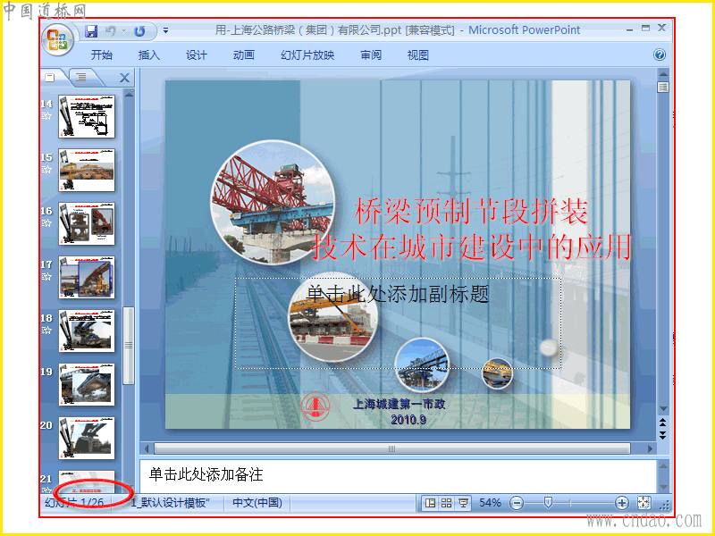Screen dimensions: 715x536
Task: Switch to the 设计 ribbon tab
Action: [x=196, y=55]
